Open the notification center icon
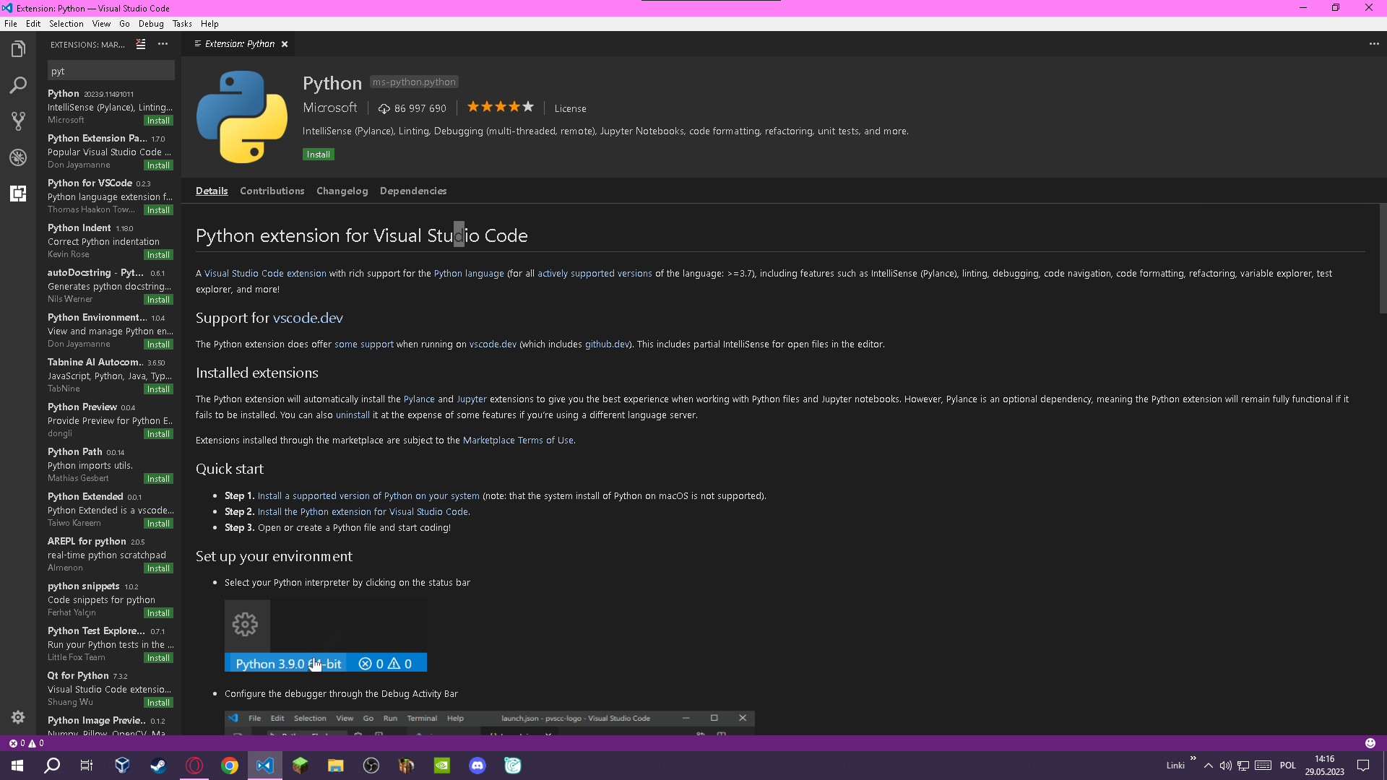Viewport: 1387px width, 780px height. [1363, 766]
